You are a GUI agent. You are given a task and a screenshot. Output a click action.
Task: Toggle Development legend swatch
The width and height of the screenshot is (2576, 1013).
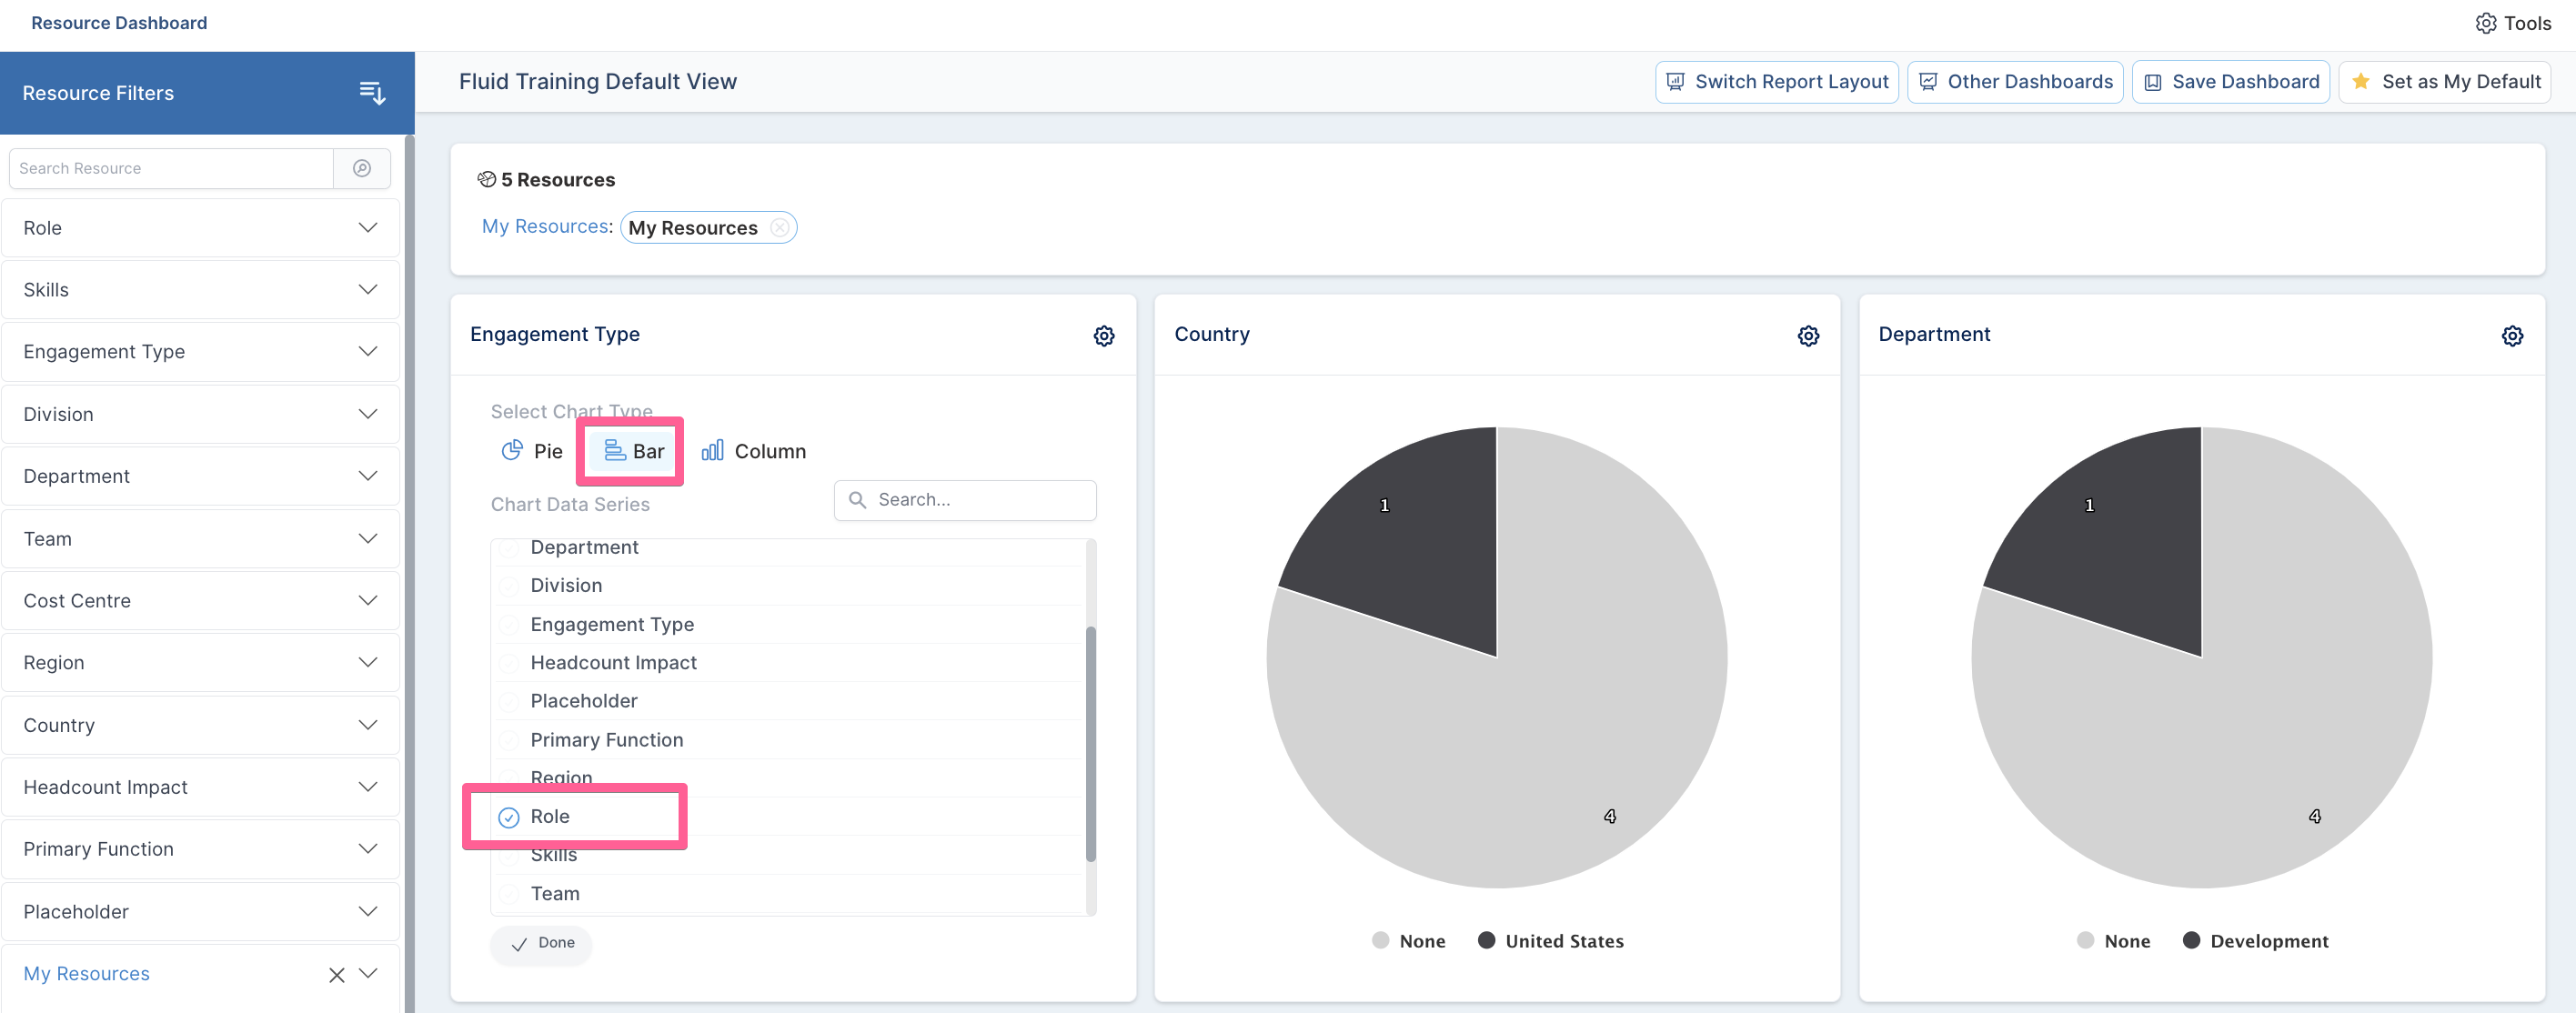[x=2191, y=940]
